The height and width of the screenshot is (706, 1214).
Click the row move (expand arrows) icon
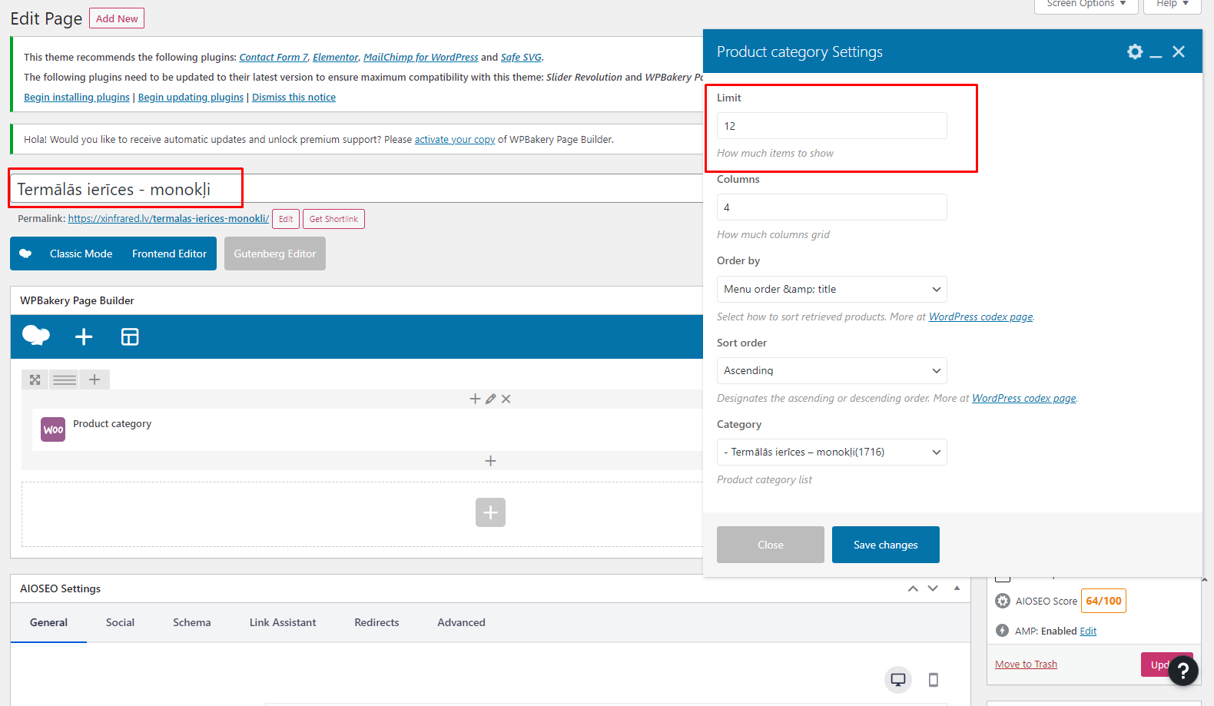coord(35,380)
